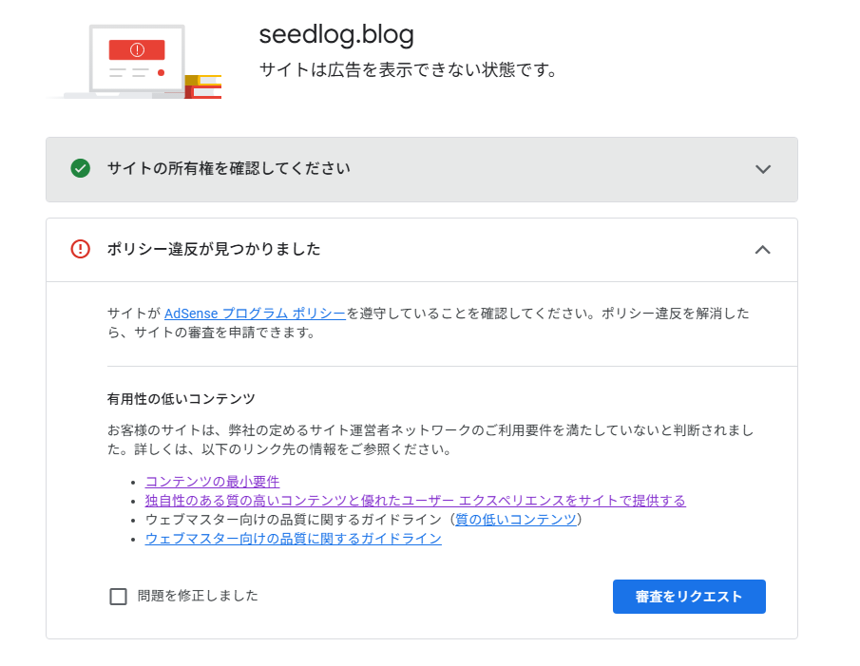Screen dimensions: 860x666
Task: Click the 問題を修正しました checkbox label
Action: pyautogui.click(x=198, y=596)
